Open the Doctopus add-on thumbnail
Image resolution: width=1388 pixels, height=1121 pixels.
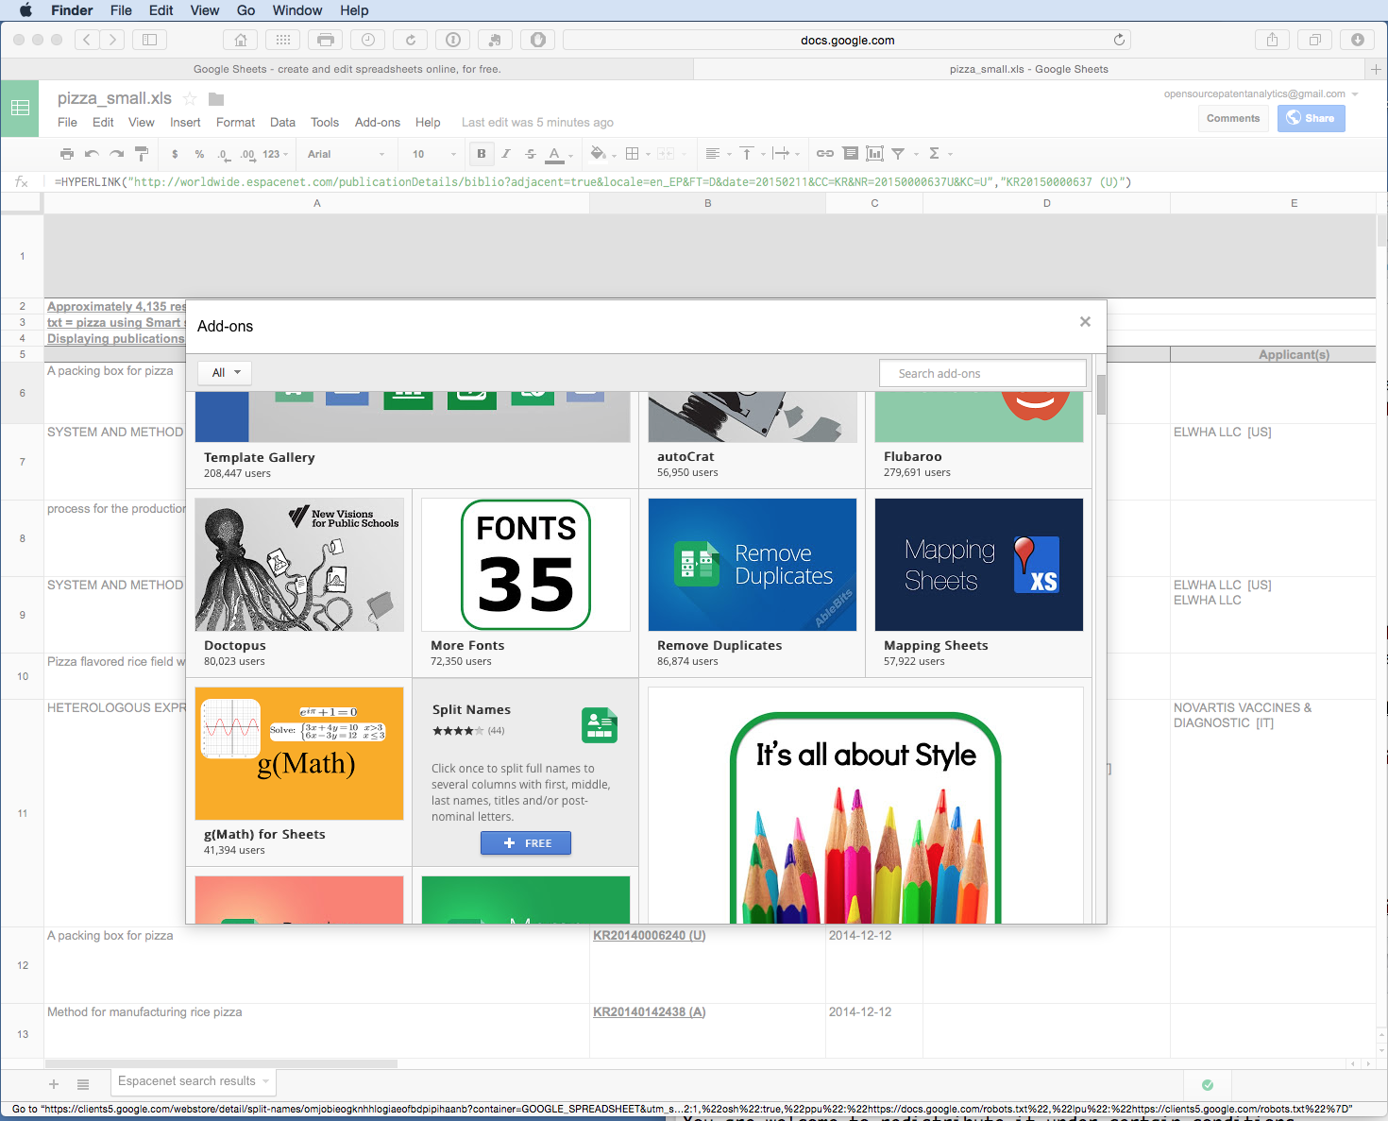(x=299, y=565)
